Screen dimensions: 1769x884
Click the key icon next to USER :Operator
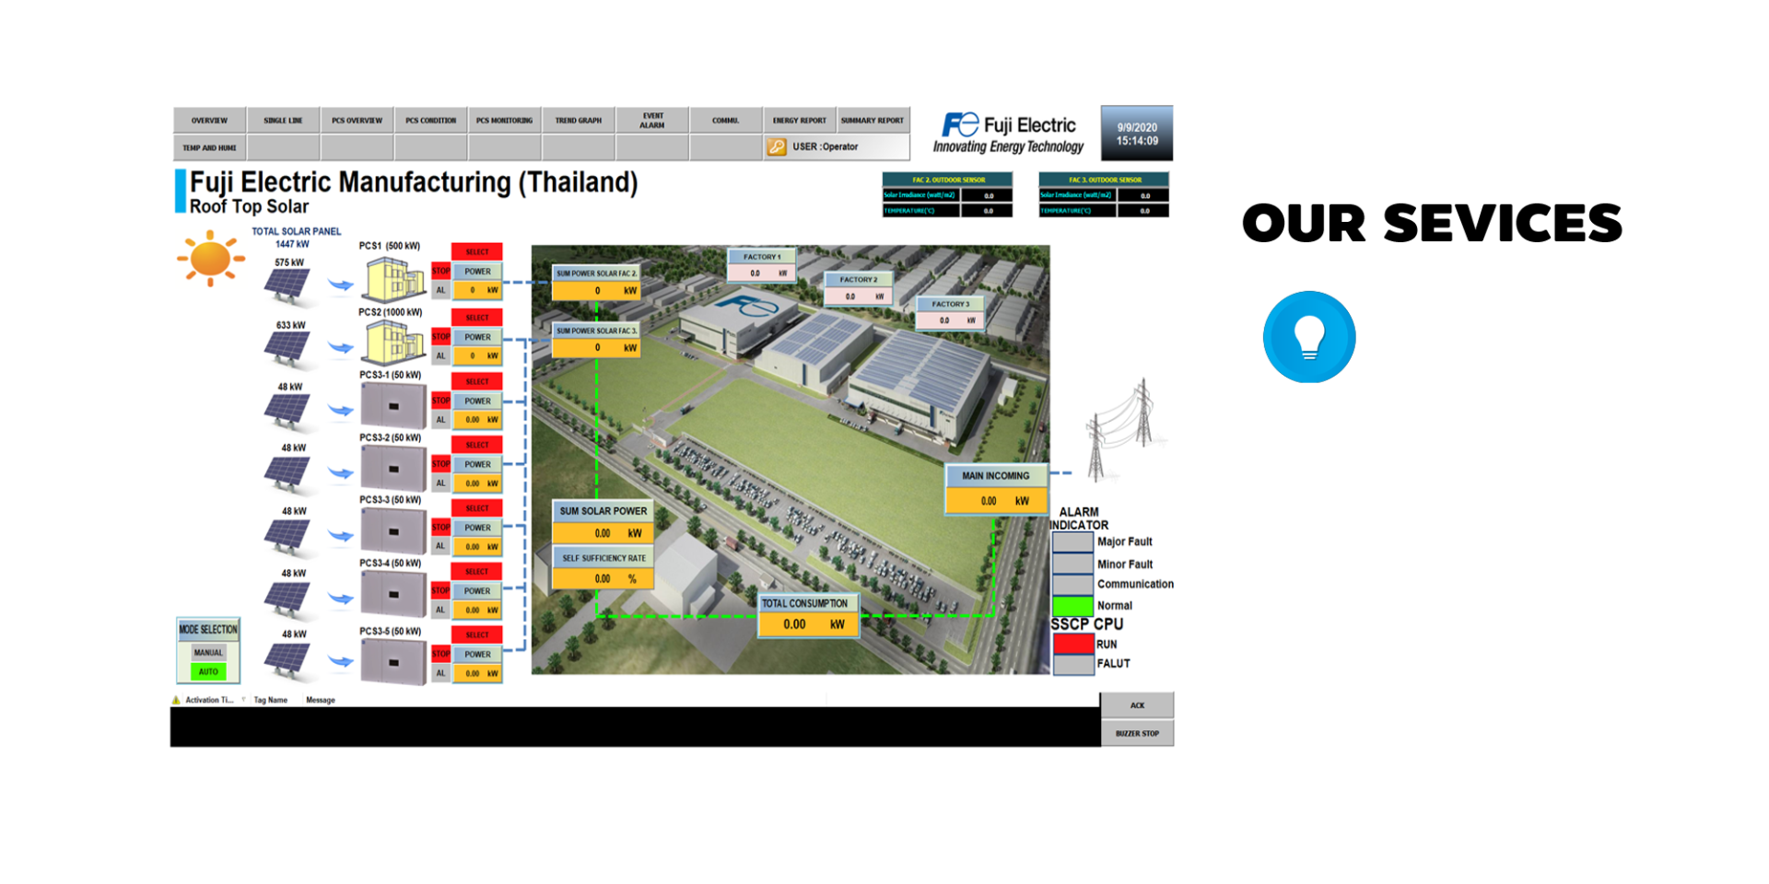tap(777, 147)
